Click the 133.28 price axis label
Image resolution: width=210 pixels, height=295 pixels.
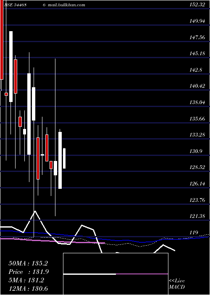click(x=197, y=135)
